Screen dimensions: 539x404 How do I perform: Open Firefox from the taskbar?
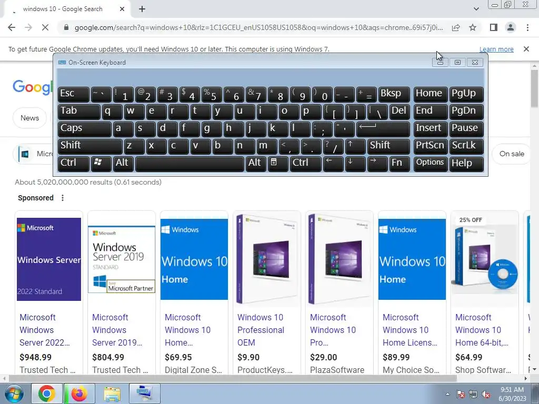(79, 393)
